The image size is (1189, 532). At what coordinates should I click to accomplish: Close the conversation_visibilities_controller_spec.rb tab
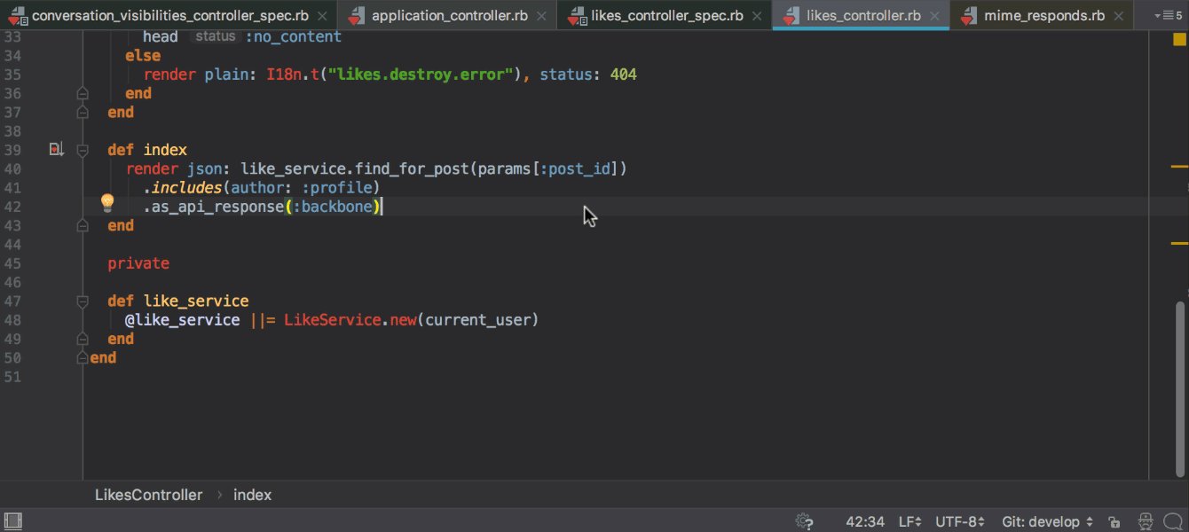(x=321, y=16)
